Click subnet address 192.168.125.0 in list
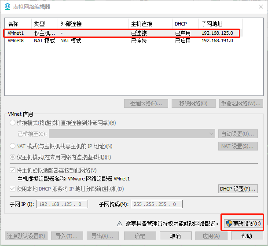Image resolution: width=268 pixels, height=246 pixels. tap(217, 33)
